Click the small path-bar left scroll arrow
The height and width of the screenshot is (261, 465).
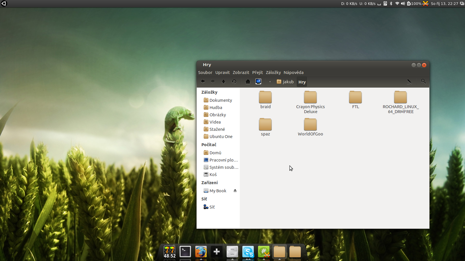270,82
